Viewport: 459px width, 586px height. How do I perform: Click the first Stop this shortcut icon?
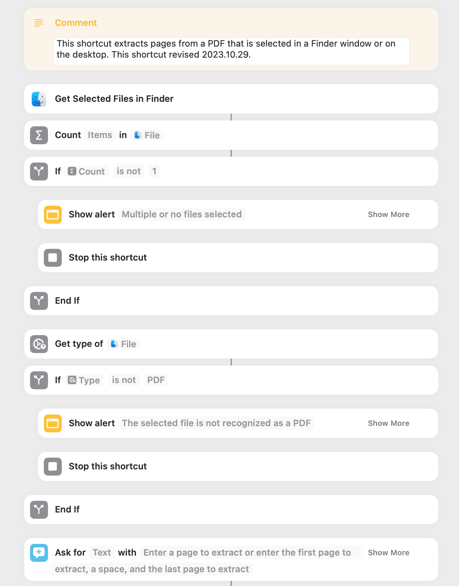pos(53,258)
